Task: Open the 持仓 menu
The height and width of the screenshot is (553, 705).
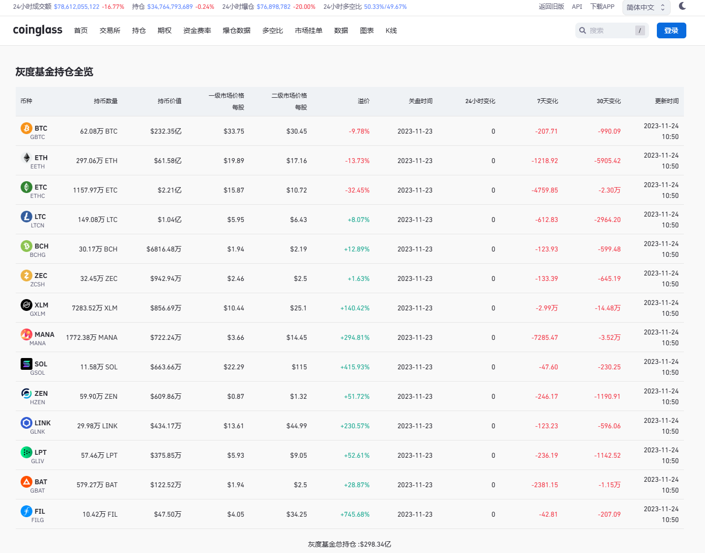Action: [139, 30]
